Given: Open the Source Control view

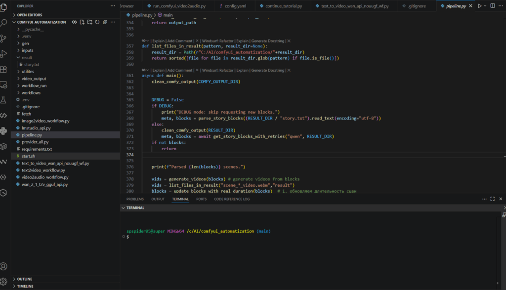Looking at the screenshot, I should (4, 38).
